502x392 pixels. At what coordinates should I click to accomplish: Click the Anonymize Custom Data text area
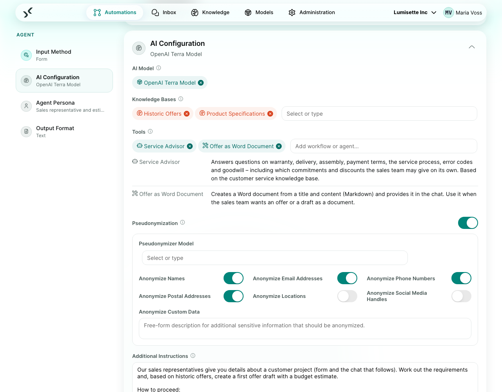[305, 328]
